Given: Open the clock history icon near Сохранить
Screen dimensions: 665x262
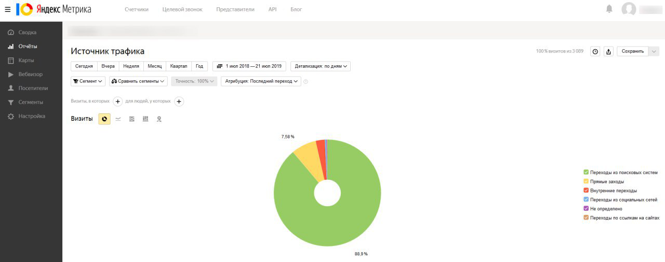Looking at the screenshot, I should pos(595,51).
